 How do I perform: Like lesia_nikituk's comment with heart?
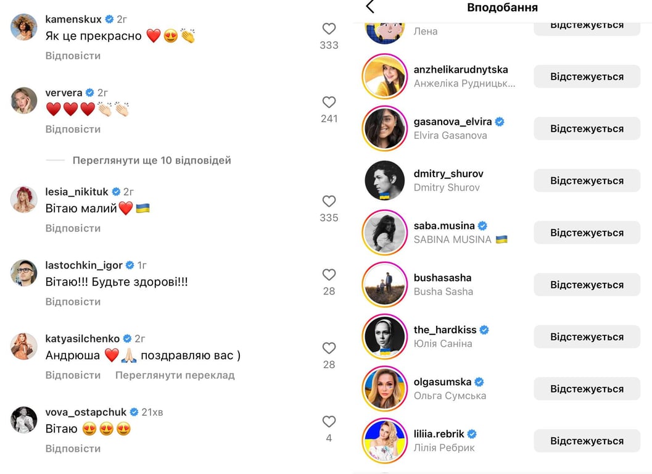click(x=329, y=201)
